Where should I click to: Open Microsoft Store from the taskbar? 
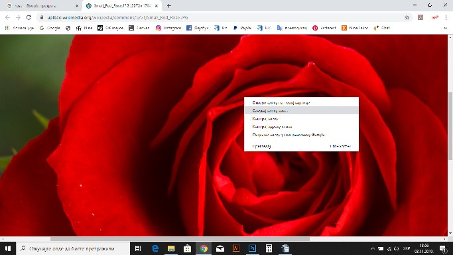[188, 248]
